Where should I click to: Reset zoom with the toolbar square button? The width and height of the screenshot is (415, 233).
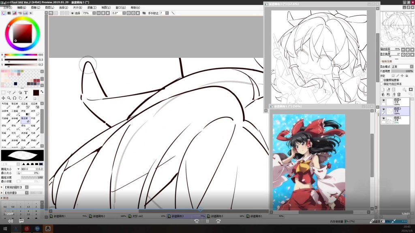(108, 13)
